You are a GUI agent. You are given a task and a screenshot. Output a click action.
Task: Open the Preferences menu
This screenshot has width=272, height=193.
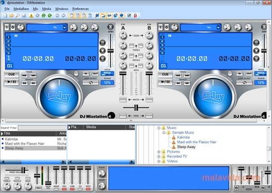80,9
